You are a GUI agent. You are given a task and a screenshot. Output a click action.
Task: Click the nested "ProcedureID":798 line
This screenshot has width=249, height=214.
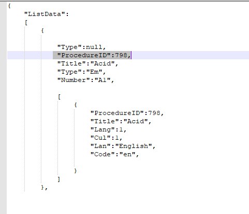127,113
